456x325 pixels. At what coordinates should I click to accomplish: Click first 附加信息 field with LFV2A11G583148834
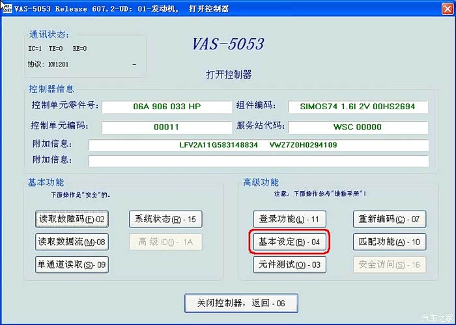click(259, 145)
